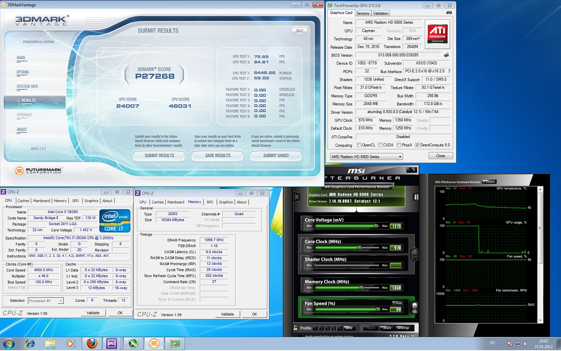Click the SUBMIT RESULTS button
The width and height of the screenshot is (561, 351).
click(159, 155)
